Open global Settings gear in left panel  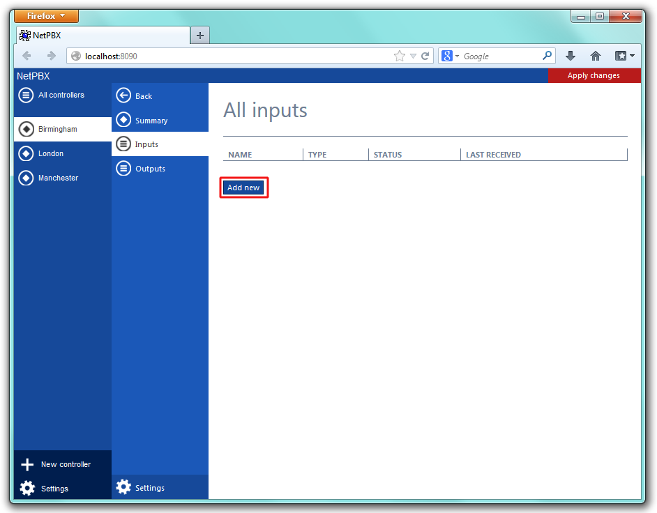point(27,489)
